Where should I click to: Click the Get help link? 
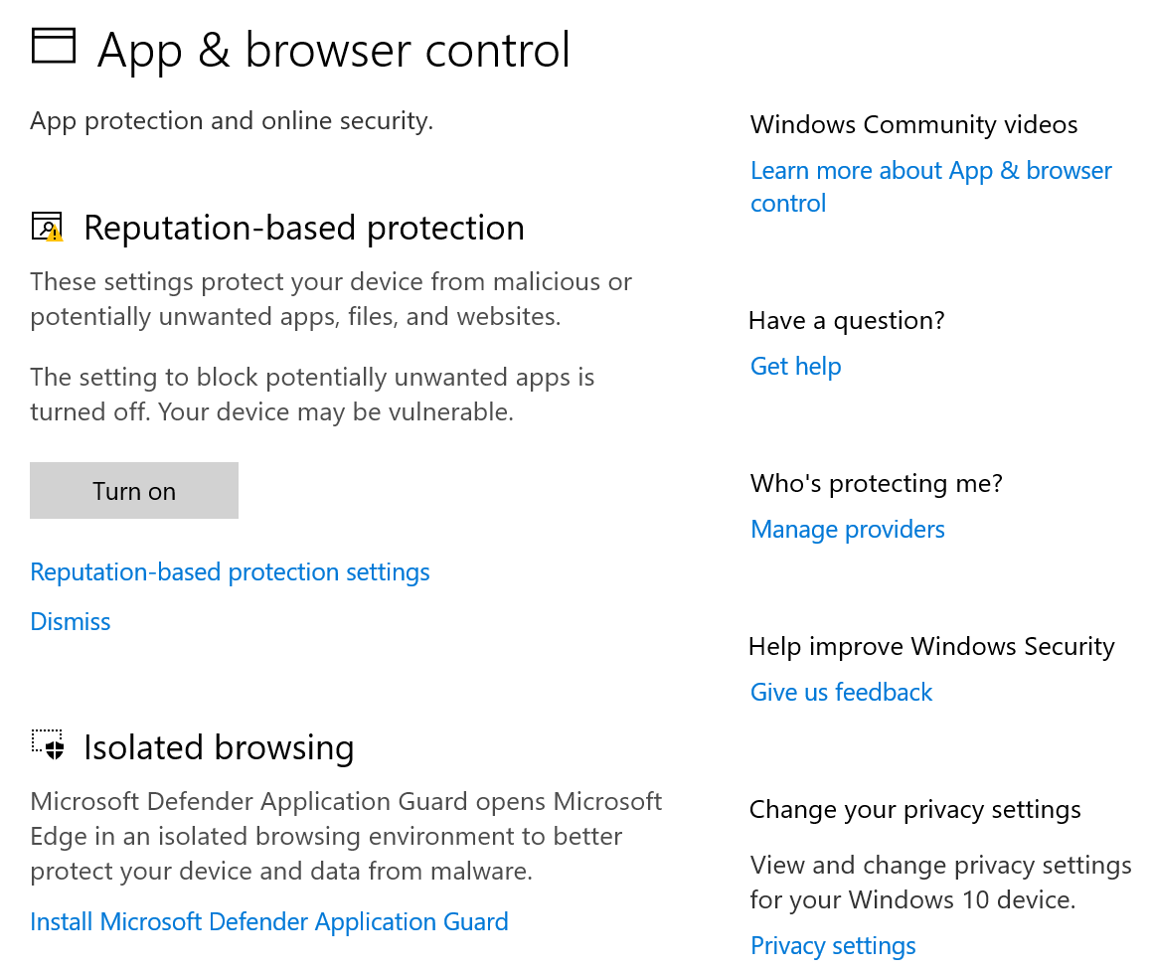coord(795,367)
